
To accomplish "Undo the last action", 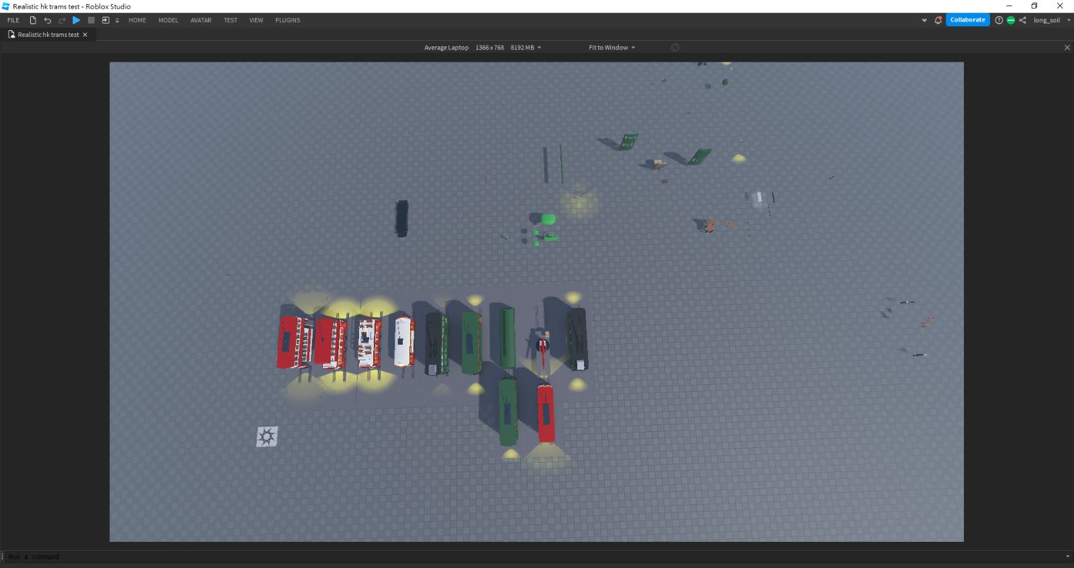I will pos(48,20).
